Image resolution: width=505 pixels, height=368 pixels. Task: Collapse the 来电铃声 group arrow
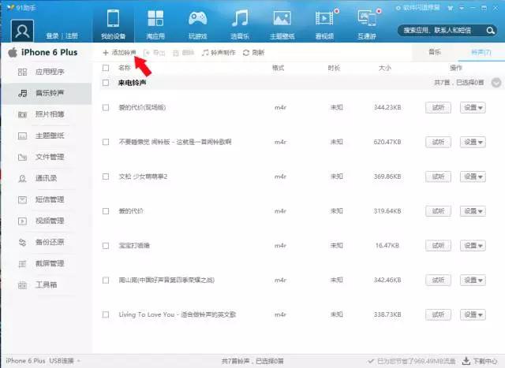[x=496, y=83]
